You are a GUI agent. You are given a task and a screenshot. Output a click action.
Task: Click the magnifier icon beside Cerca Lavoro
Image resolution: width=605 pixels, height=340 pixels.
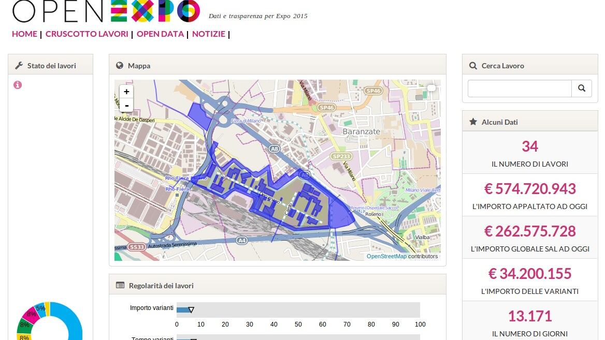pos(473,66)
